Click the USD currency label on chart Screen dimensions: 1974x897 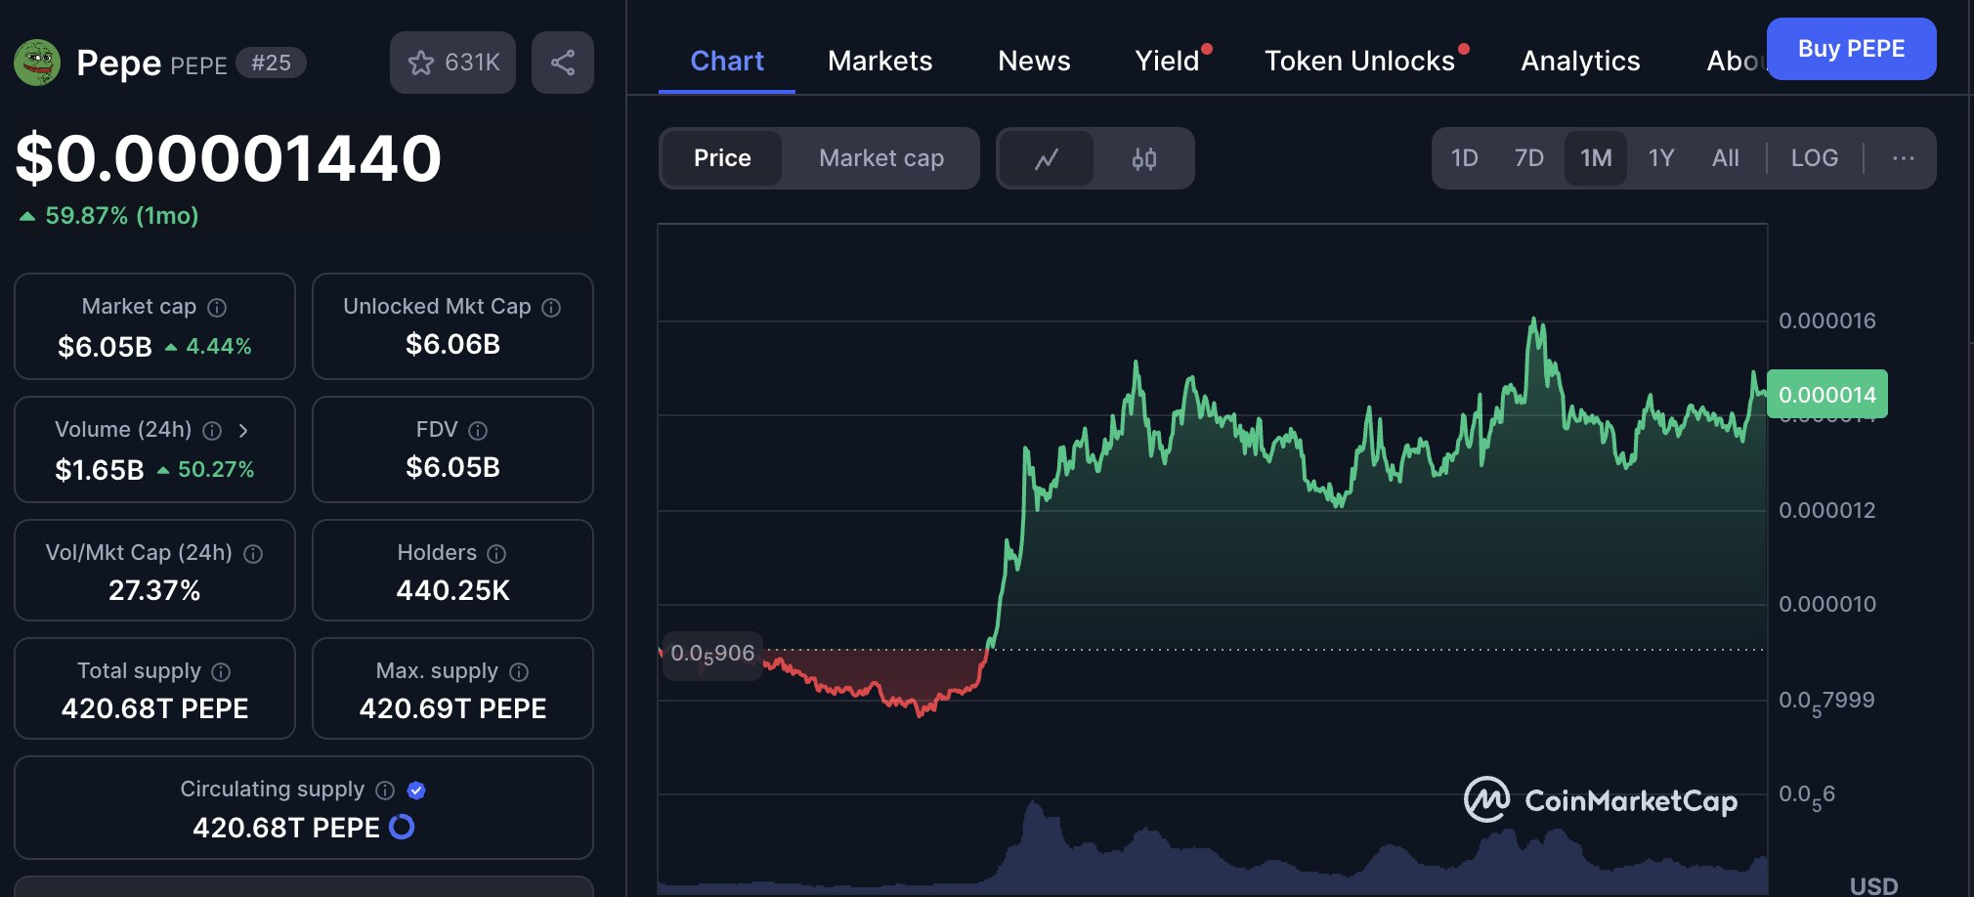pyautogui.click(x=1873, y=885)
